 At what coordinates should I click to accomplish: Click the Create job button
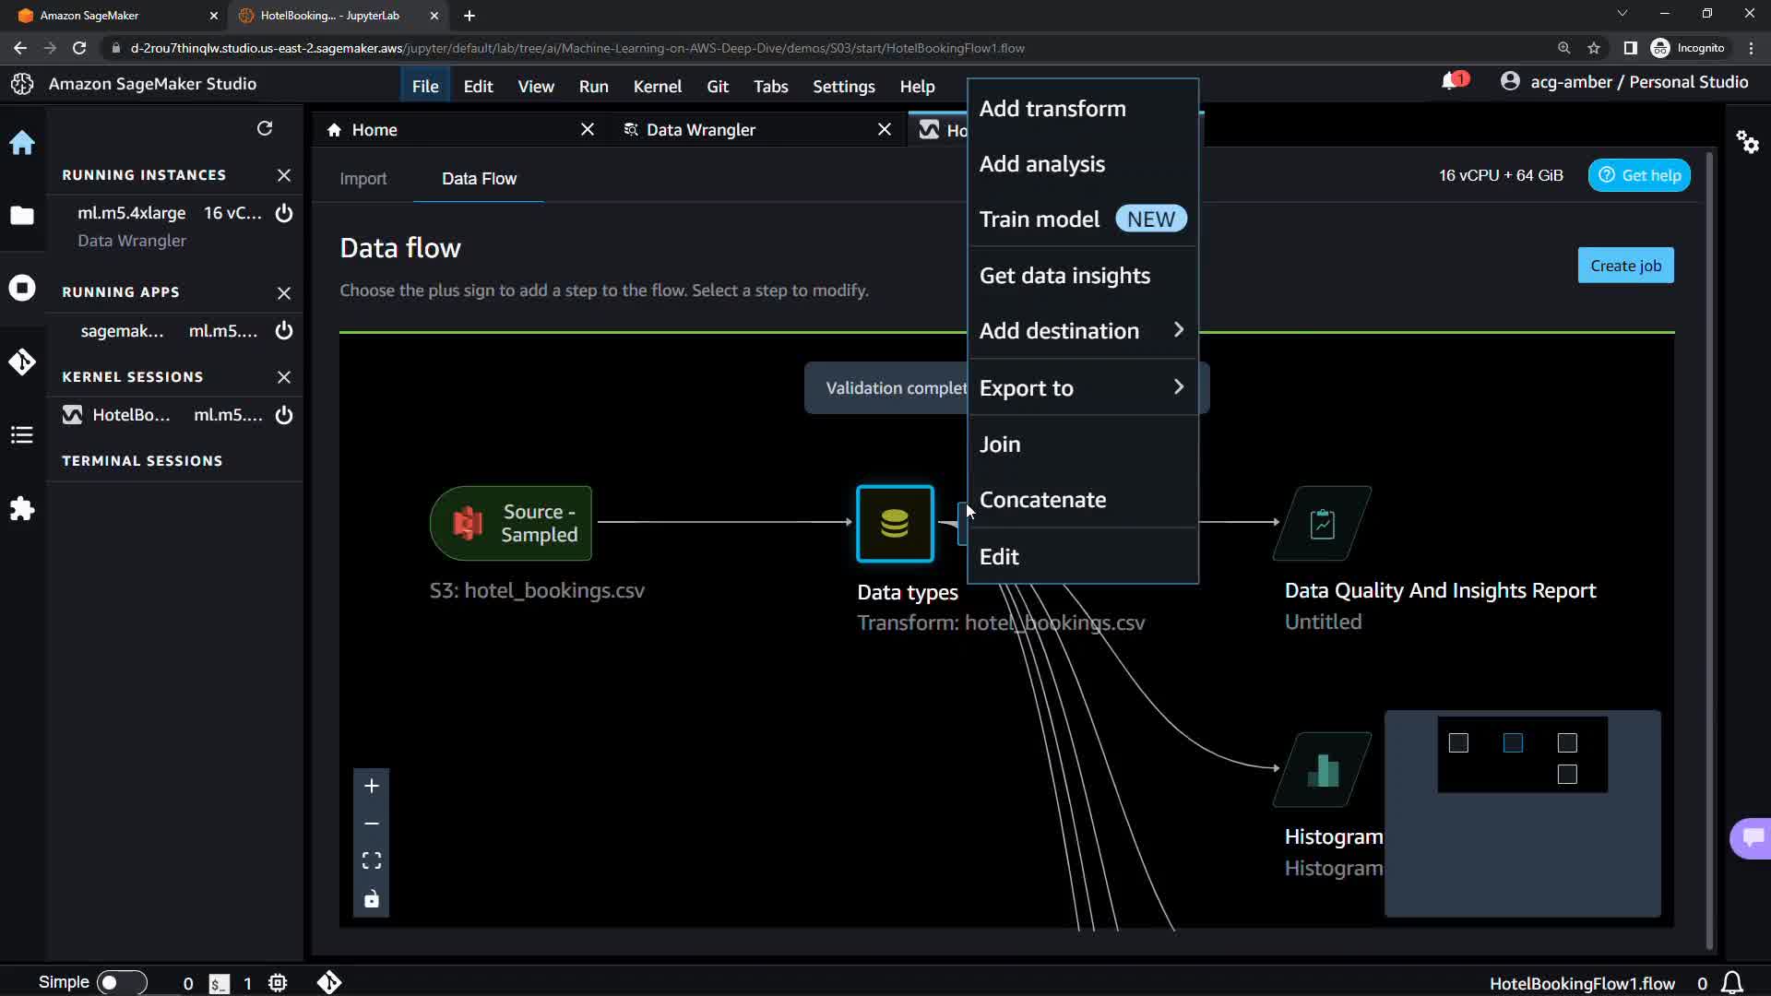[1625, 266]
